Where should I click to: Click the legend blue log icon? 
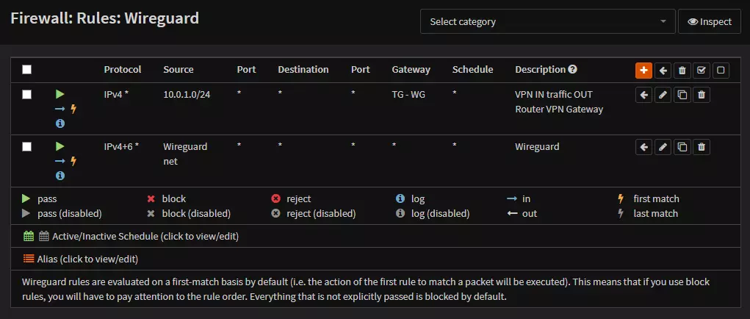400,198
